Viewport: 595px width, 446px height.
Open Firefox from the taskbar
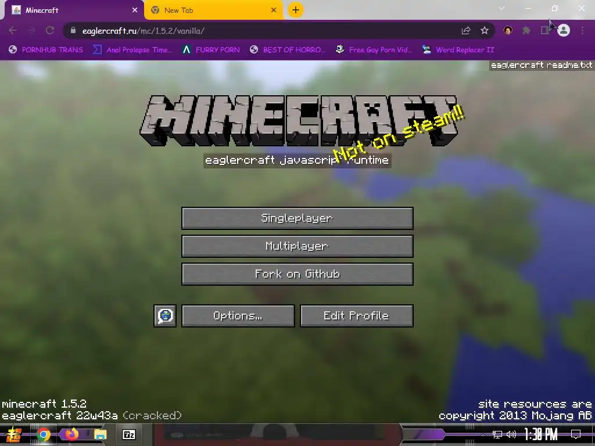click(71, 434)
